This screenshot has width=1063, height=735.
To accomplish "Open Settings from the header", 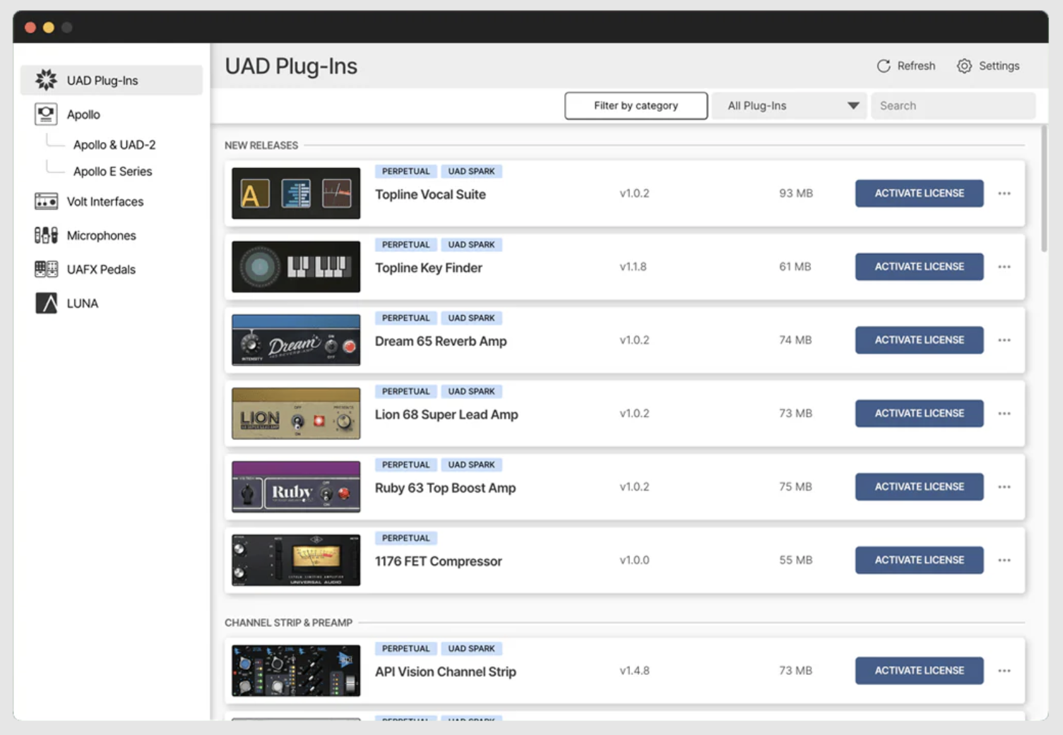I will pyautogui.click(x=988, y=66).
